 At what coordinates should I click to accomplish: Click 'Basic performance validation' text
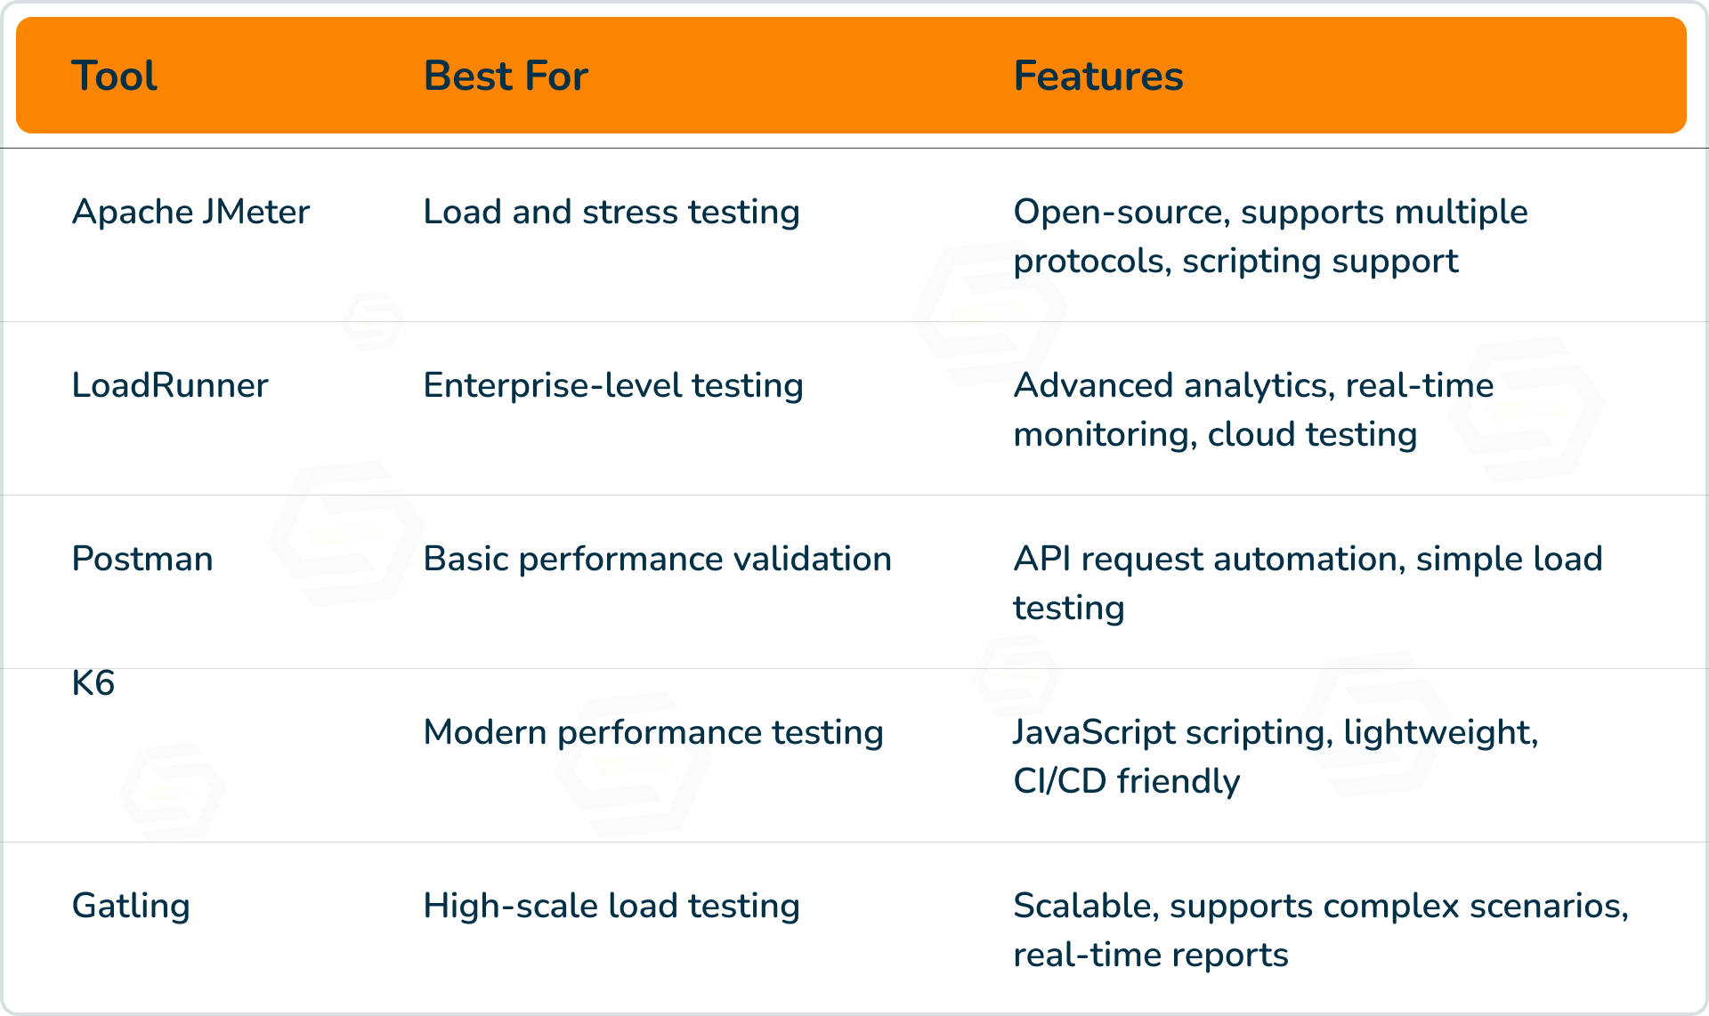point(658,559)
